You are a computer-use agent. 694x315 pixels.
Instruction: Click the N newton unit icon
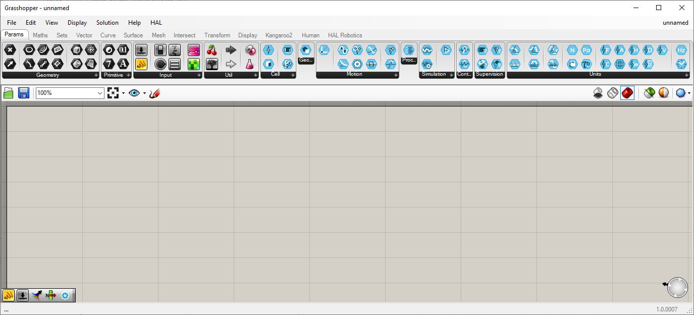tap(572, 49)
